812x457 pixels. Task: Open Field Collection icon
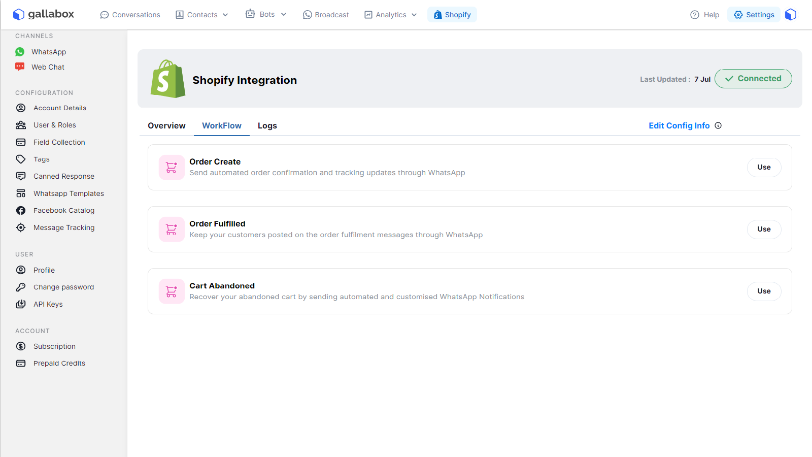pos(21,142)
